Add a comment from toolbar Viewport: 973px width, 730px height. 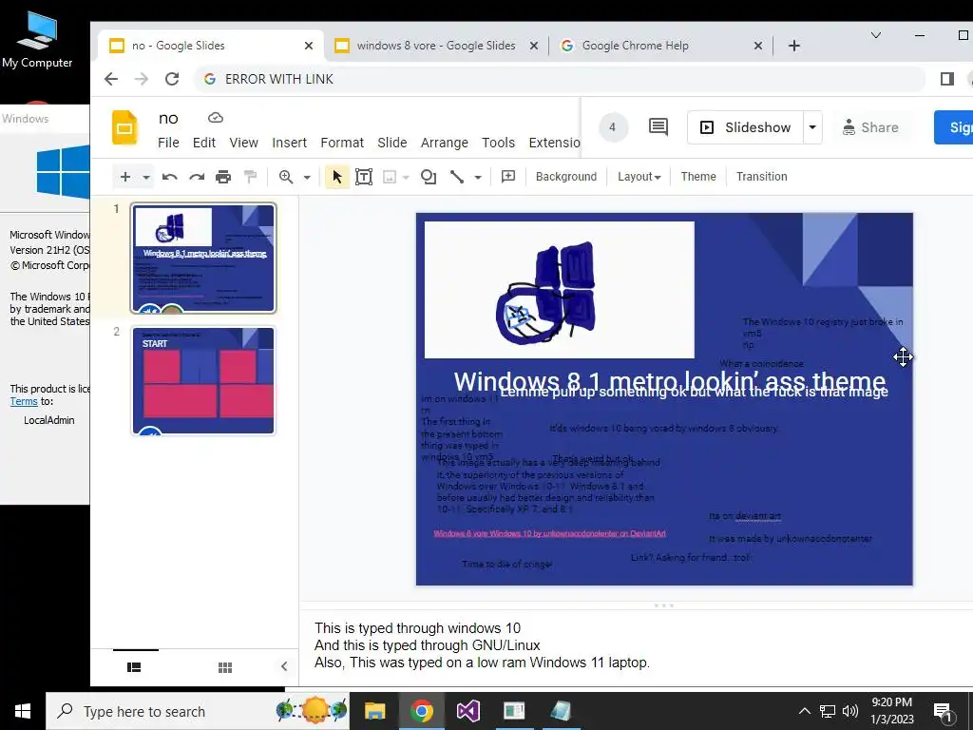click(x=508, y=177)
